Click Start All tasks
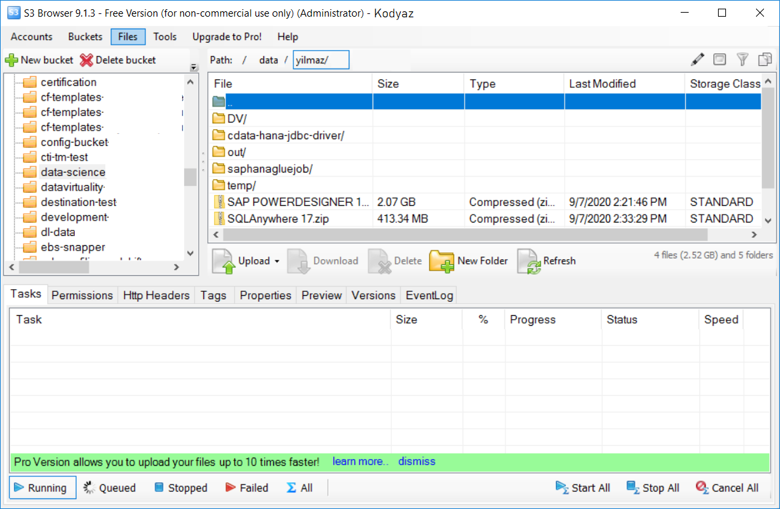 [x=583, y=488]
